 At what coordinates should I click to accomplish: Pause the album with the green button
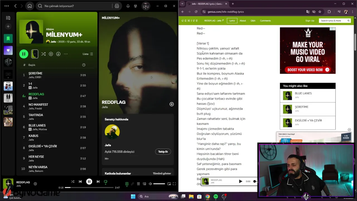[x=24, y=54]
